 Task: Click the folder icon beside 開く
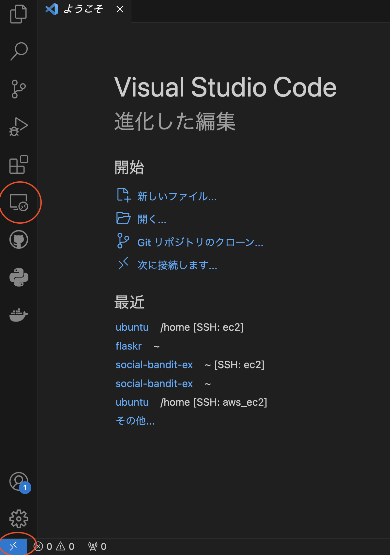(x=124, y=218)
